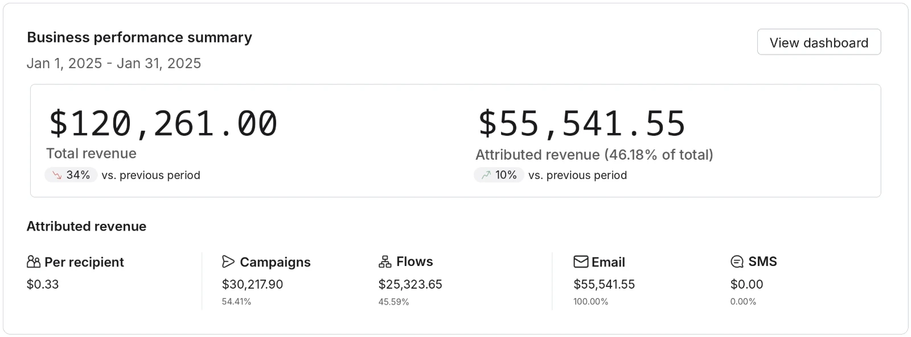Click the $55,541.55 attributed revenue headline figure
The width and height of the screenshot is (911, 337).
(x=581, y=123)
